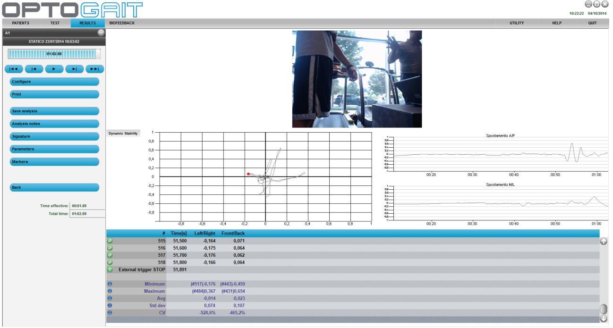
Task: Step forward one frame
Action: 74,69
